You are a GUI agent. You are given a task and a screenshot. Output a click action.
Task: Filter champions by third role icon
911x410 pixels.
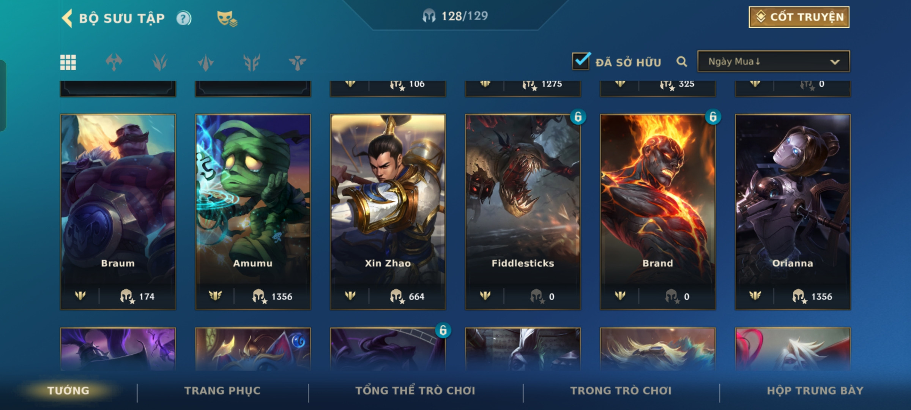206,62
